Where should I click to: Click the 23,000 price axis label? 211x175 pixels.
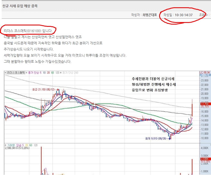point(205,81)
